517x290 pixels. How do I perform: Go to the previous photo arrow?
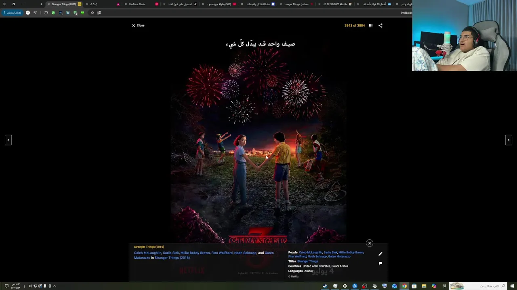coord(8,140)
